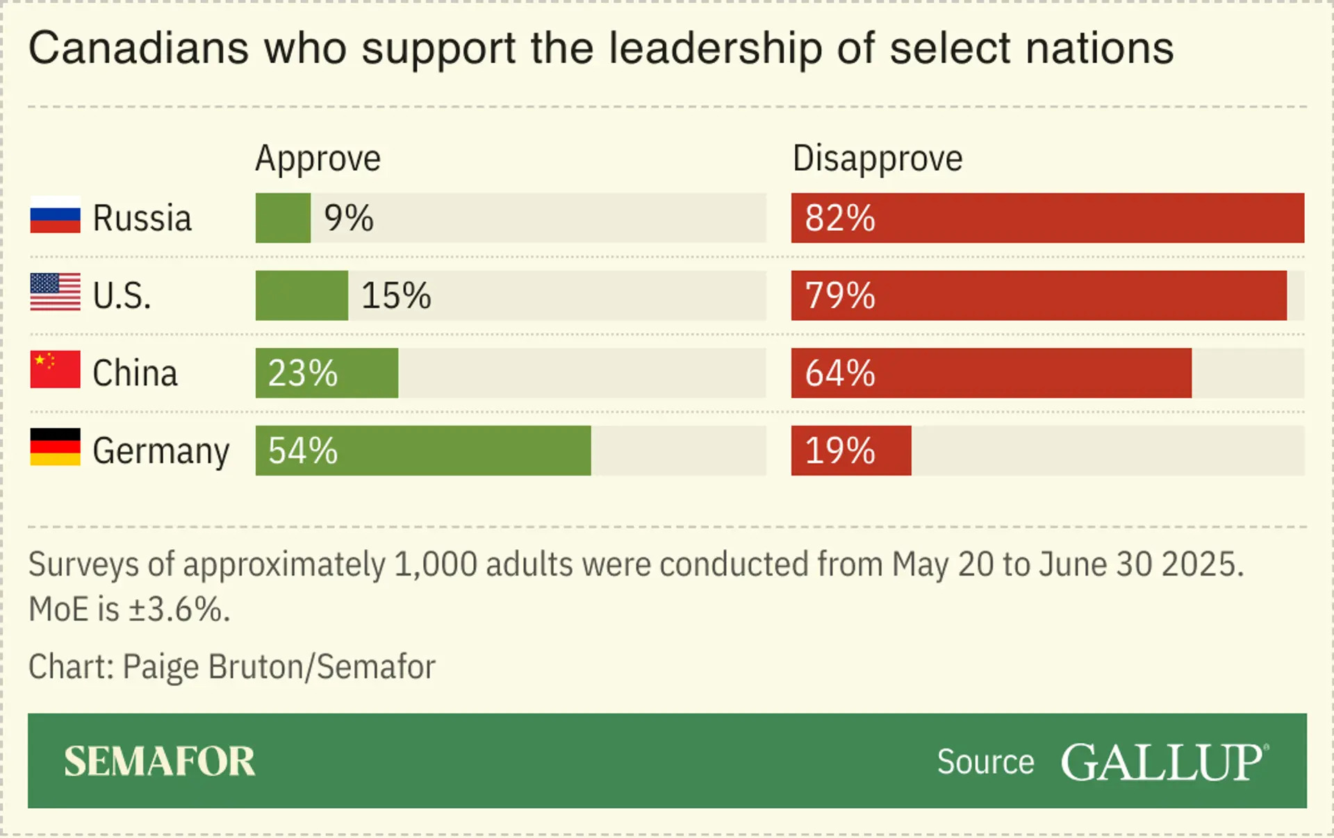Click the GALLUP source logo

1165,762
